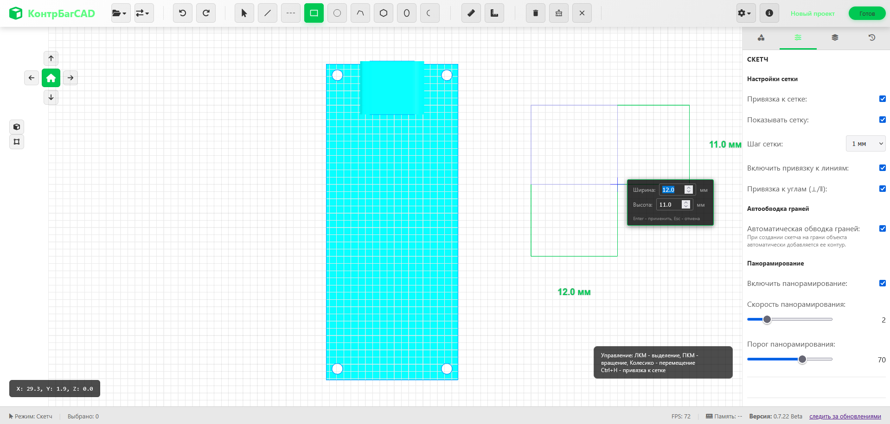Switch to the layers tab
This screenshot has width=890, height=424.
click(835, 38)
